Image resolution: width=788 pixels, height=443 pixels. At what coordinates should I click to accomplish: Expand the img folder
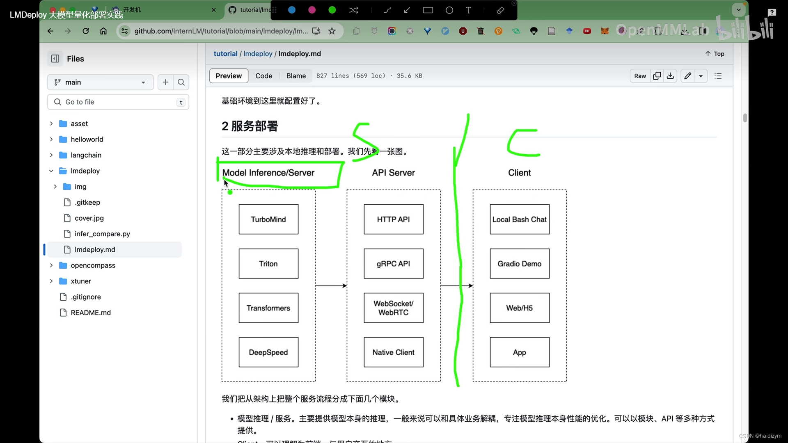(55, 187)
